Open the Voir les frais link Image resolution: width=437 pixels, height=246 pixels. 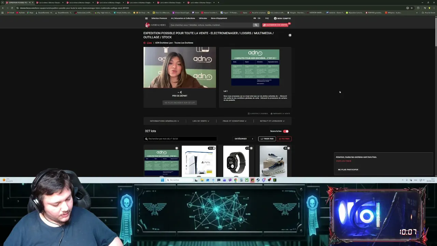pyautogui.click(x=343, y=161)
